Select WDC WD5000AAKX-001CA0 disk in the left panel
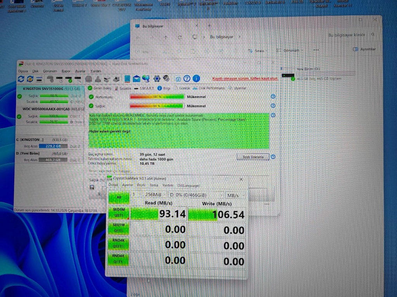This screenshot has width=397, height=297. point(50,115)
